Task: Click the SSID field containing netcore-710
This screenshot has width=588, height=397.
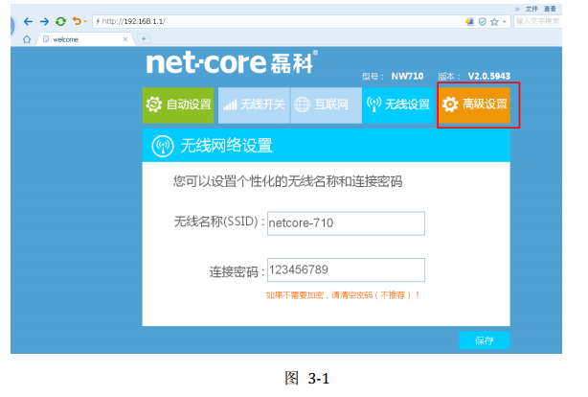Action: pos(346,223)
